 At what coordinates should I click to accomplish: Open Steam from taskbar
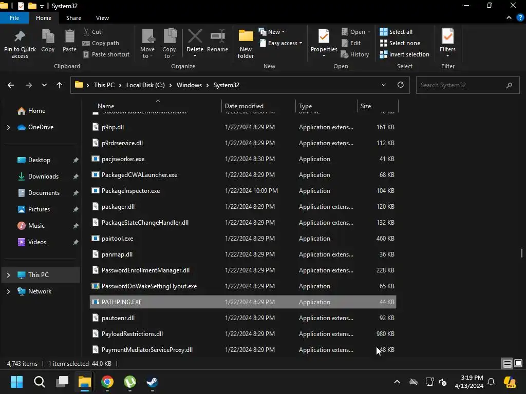(152, 382)
